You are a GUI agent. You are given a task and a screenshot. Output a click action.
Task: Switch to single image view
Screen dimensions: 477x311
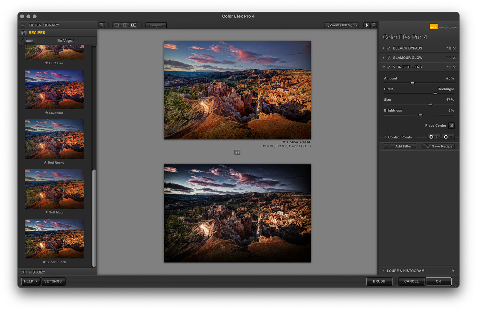point(117,25)
